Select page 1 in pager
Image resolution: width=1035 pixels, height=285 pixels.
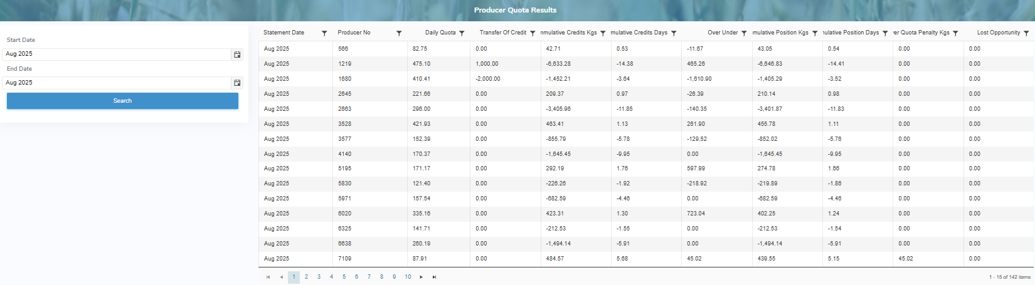point(294,277)
